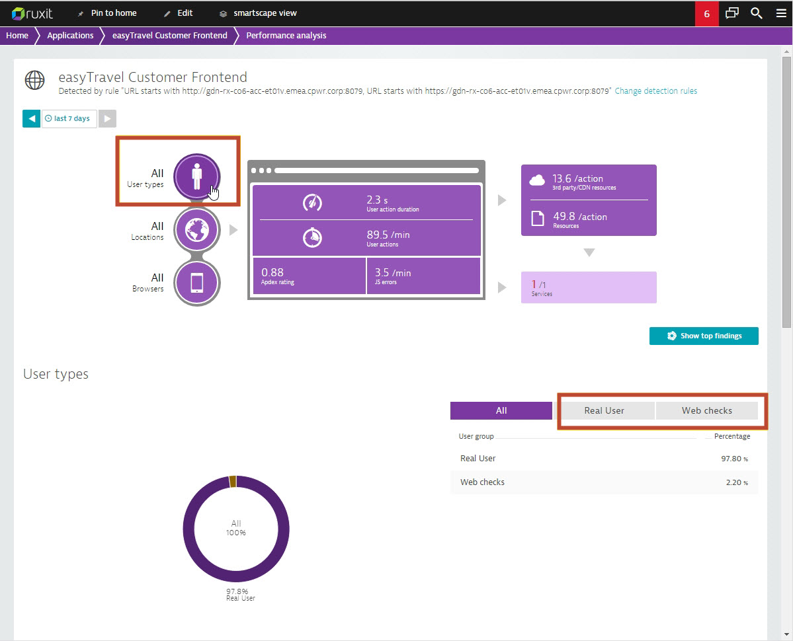Click the scrollbar up arrow
793x641 pixels.
pyautogui.click(x=786, y=52)
